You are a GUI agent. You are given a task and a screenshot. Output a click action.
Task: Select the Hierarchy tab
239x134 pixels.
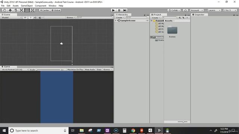coord(123,15)
